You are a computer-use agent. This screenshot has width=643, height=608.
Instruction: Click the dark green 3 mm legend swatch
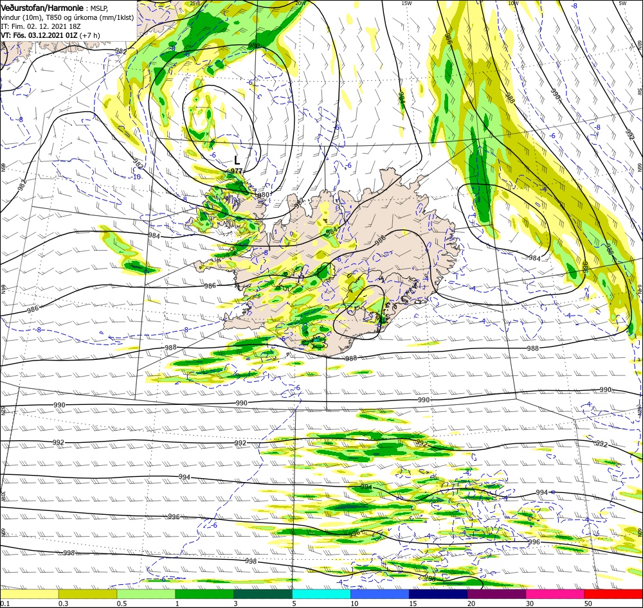point(263,594)
